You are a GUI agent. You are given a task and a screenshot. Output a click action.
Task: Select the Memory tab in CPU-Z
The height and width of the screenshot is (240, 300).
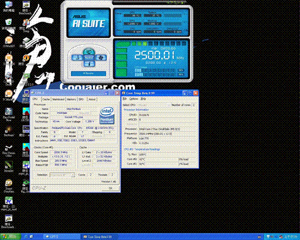point(71,99)
